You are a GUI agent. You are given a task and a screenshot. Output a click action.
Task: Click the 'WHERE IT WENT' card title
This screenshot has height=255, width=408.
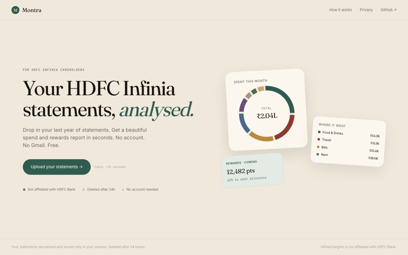(332, 125)
